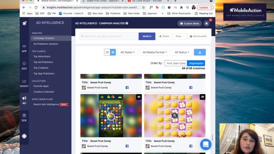274x154 pixels.
Task: Select Campaign Analysis in the sidebar
Action: [51, 38]
